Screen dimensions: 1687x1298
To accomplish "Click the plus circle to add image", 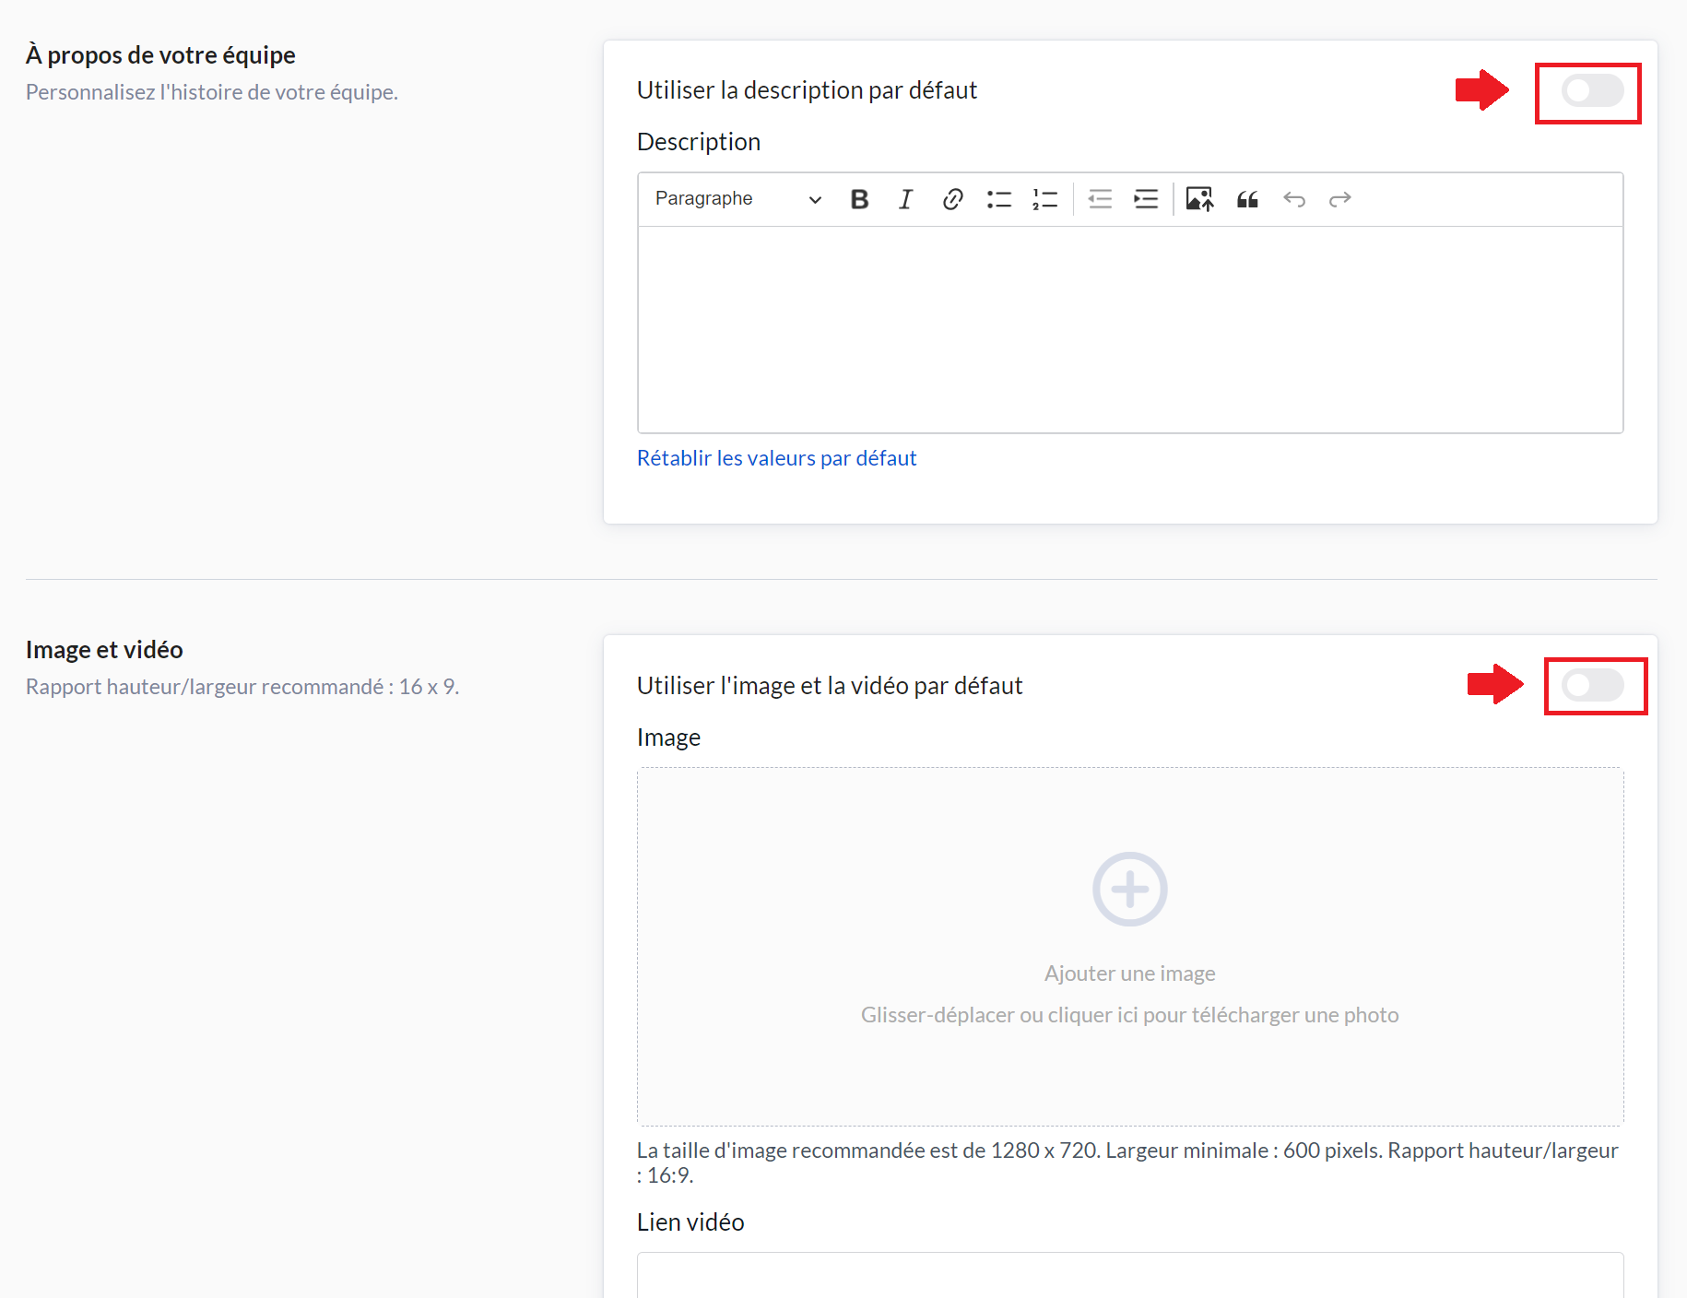I will pyautogui.click(x=1129, y=889).
